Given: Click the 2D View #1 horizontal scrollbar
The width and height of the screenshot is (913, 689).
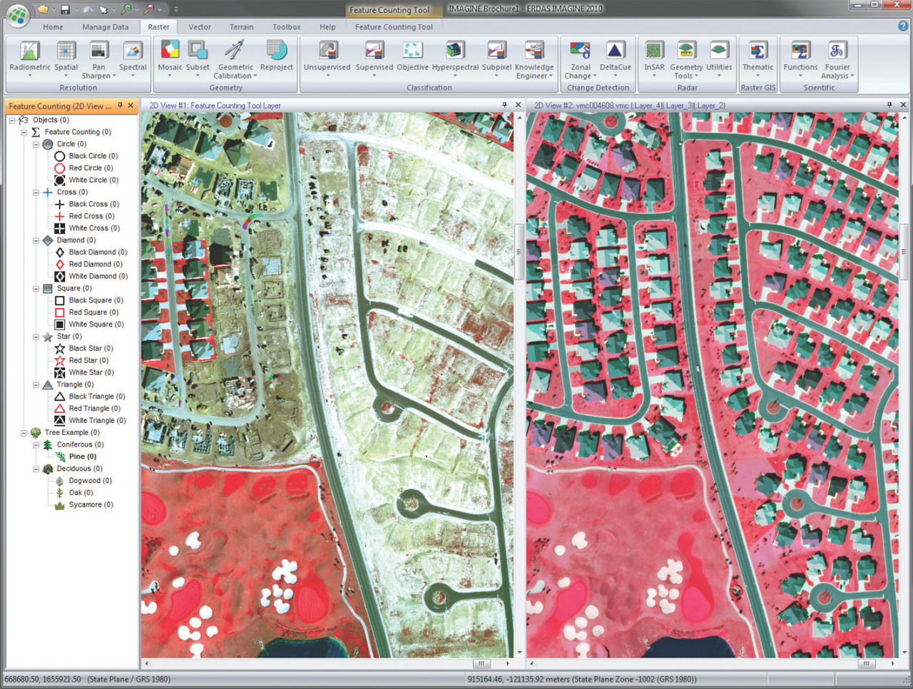Looking at the screenshot, I should point(481,663).
